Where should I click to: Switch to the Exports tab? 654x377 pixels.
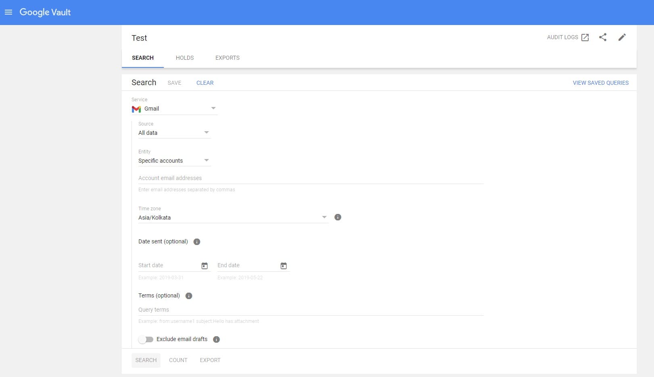click(x=227, y=58)
